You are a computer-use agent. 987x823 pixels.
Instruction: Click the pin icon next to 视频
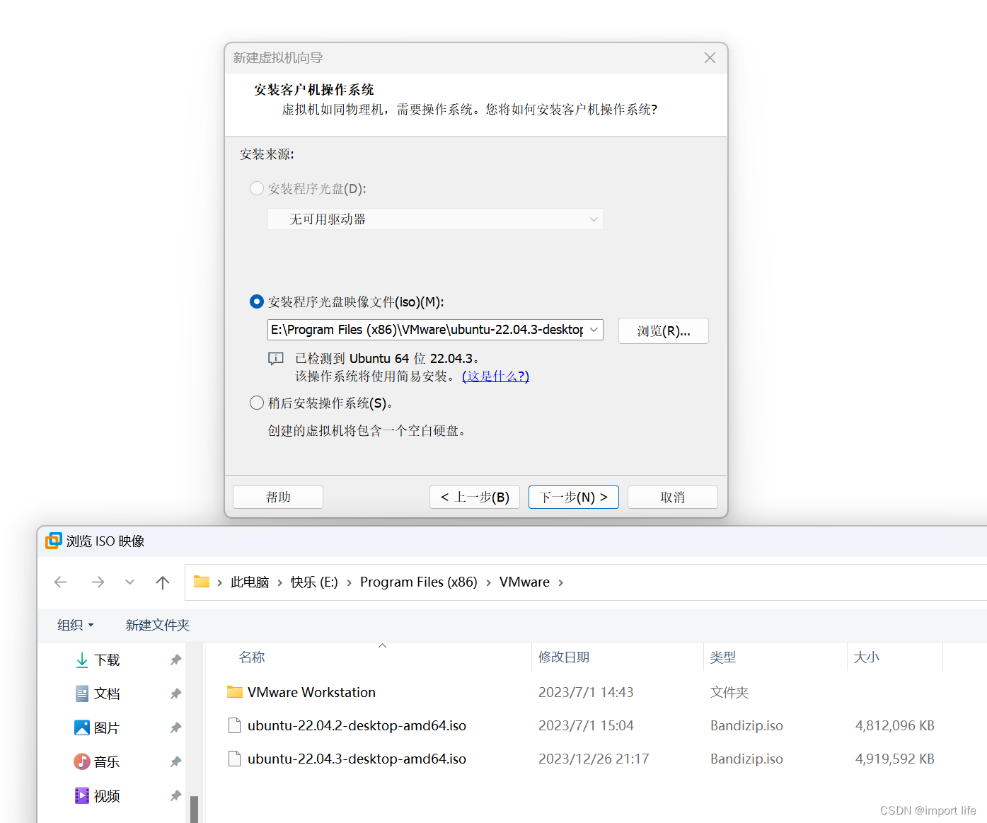tap(175, 795)
